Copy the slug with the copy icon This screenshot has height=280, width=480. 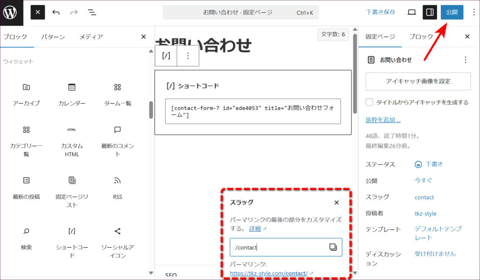(x=333, y=247)
